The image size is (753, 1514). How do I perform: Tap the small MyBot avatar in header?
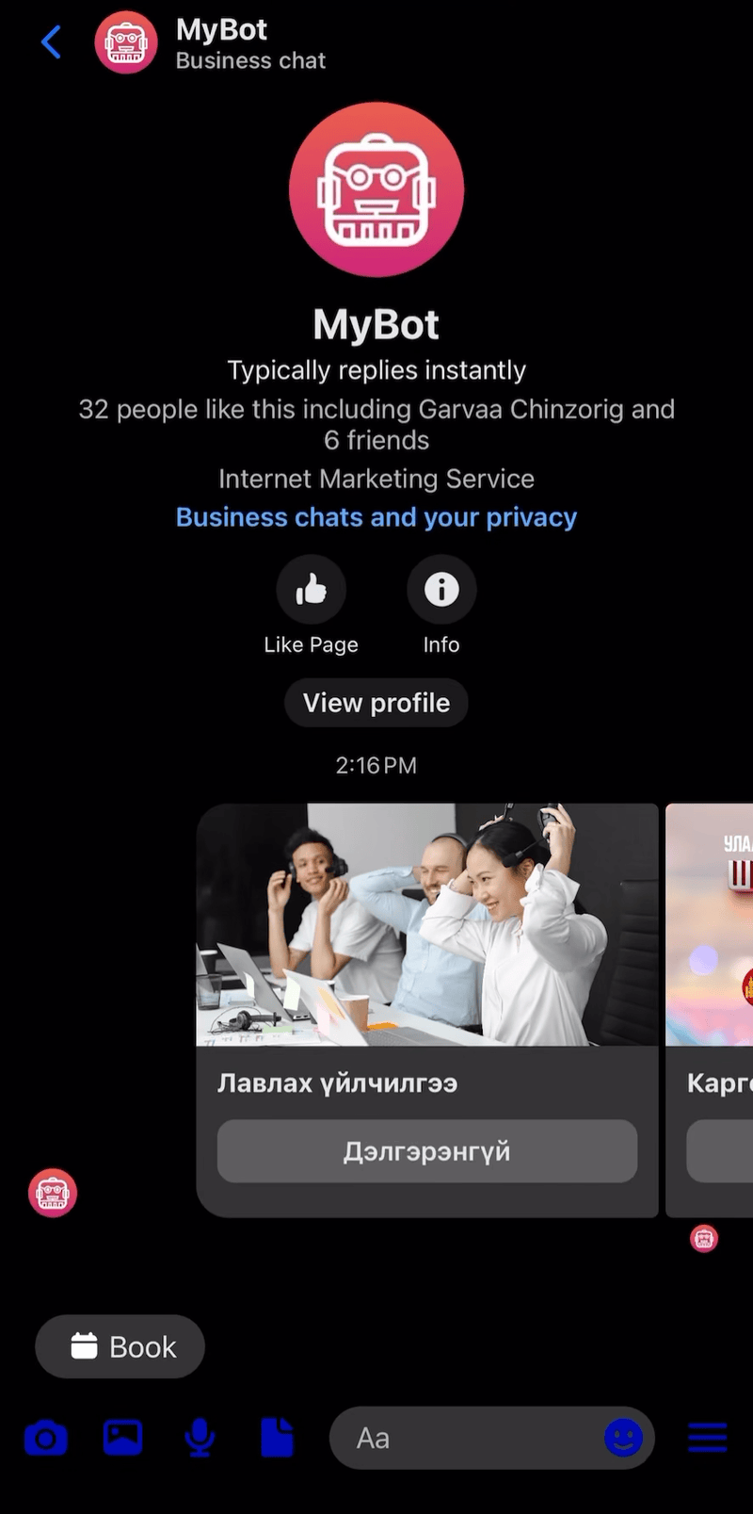pos(126,42)
